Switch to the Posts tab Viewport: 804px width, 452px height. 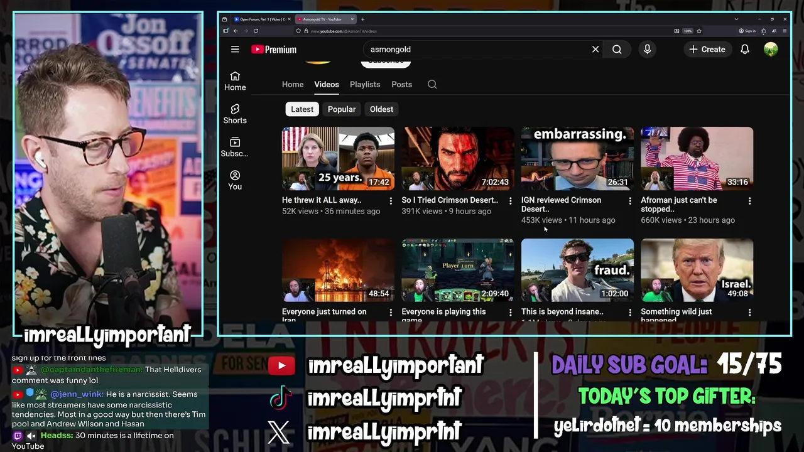(x=402, y=84)
